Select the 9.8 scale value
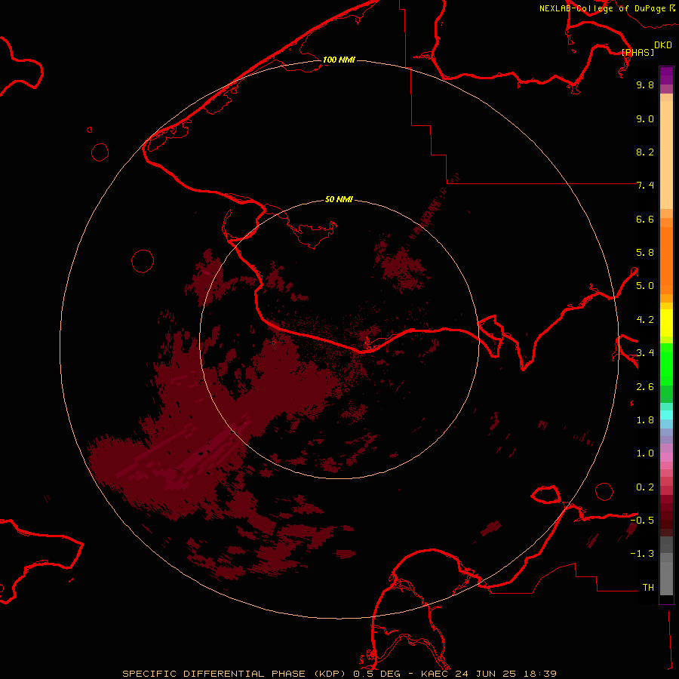679x679 pixels. [x=645, y=84]
